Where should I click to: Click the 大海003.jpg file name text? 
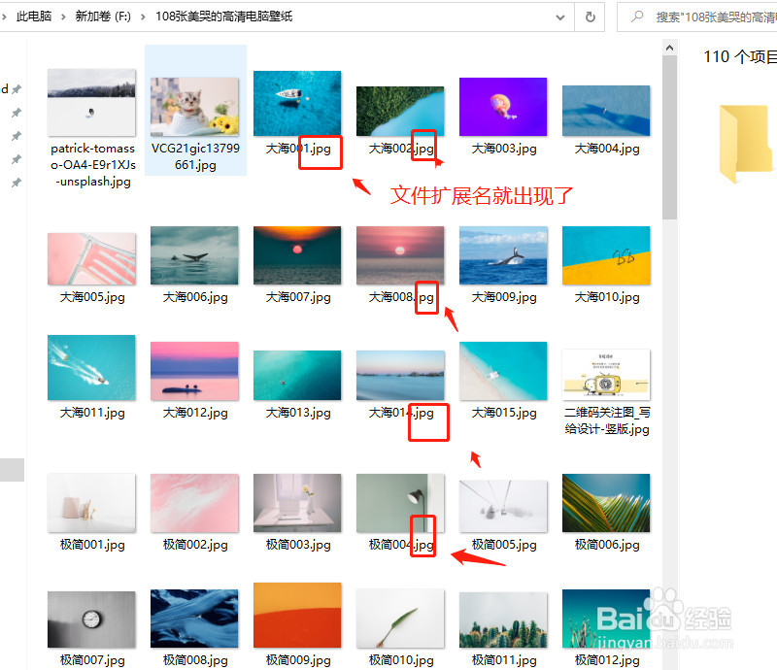coord(503,149)
